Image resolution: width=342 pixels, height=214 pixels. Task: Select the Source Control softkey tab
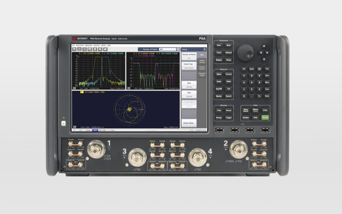(x=202, y=68)
